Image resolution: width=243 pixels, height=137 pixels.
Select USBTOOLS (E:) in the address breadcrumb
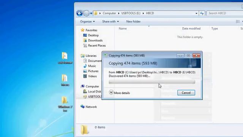[x=131, y=13]
